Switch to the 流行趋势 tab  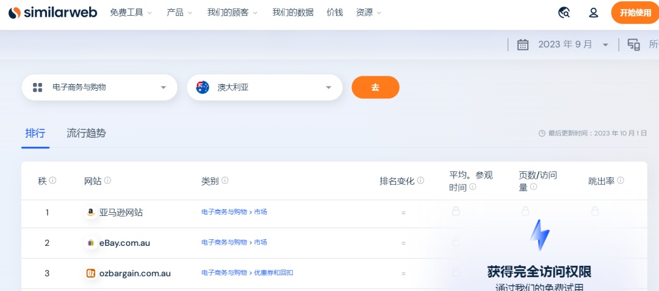coord(86,133)
